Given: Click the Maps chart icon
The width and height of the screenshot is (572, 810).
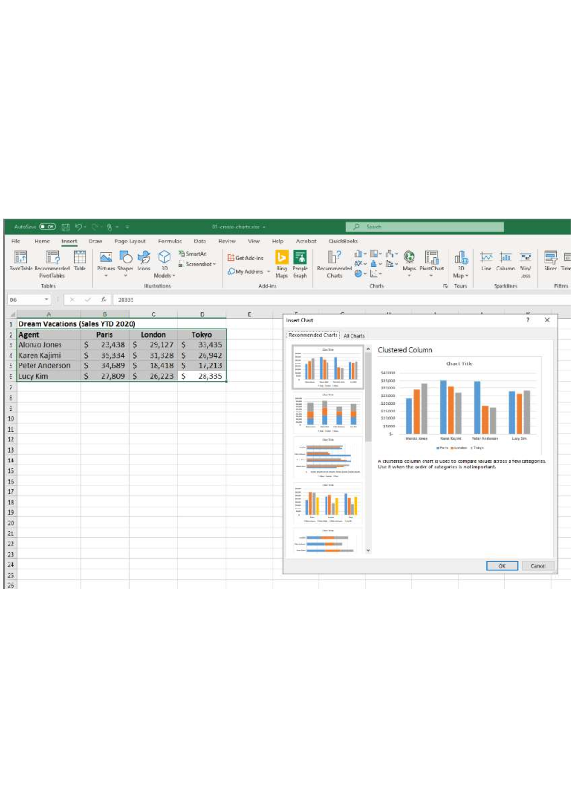Looking at the screenshot, I should point(409,258).
